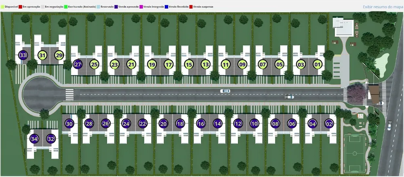
Task: Open lot marker 08
Action: click(x=275, y=124)
